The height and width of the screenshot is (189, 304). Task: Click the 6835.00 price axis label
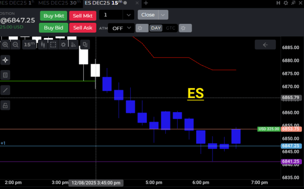coord(290,178)
